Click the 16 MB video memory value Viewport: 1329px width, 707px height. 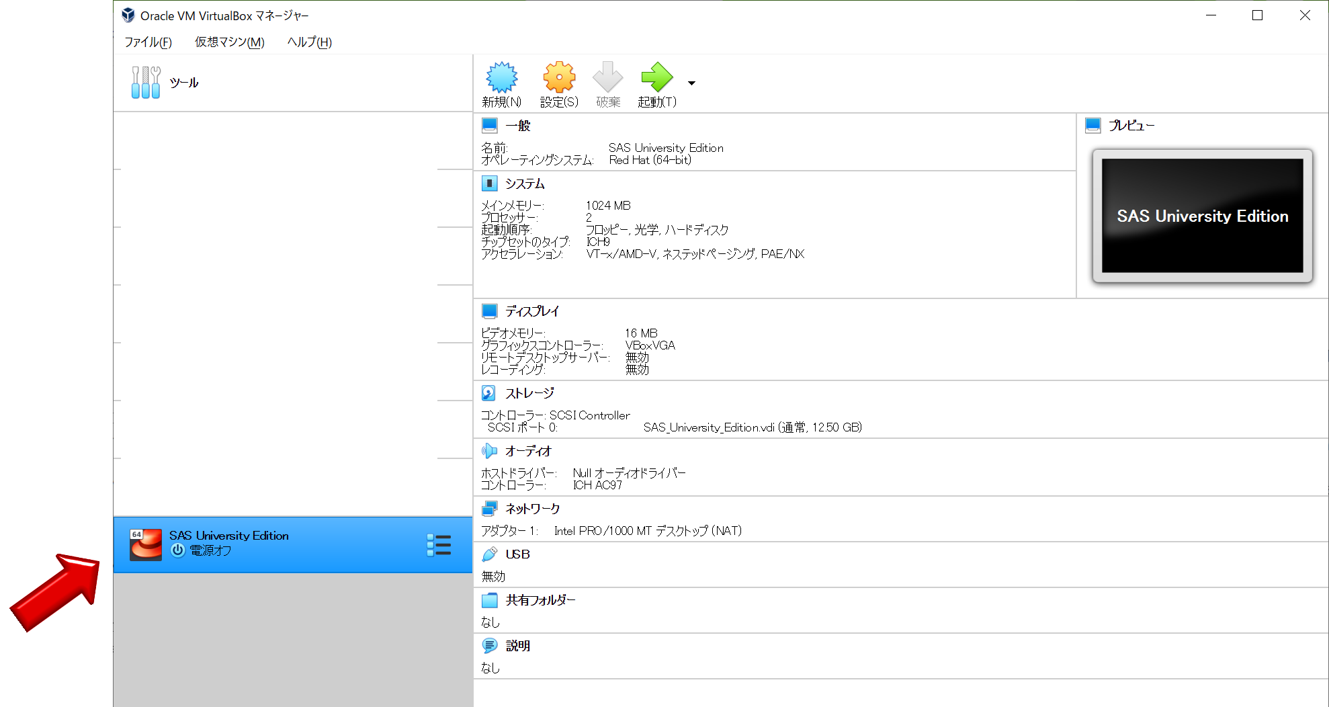(641, 333)
